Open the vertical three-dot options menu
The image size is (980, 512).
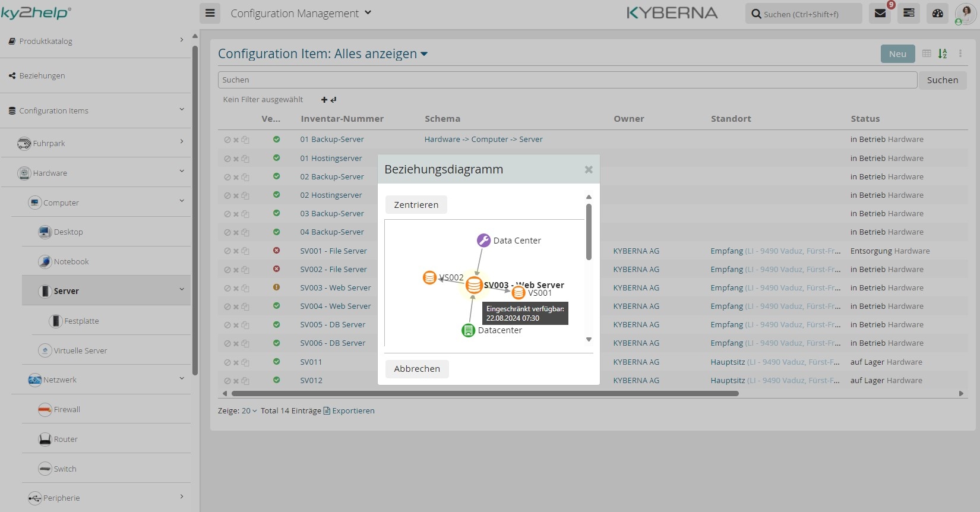(960, 53)
